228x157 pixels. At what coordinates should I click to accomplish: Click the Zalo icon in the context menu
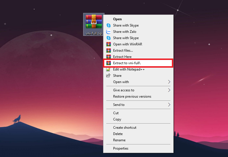point(109,32)
